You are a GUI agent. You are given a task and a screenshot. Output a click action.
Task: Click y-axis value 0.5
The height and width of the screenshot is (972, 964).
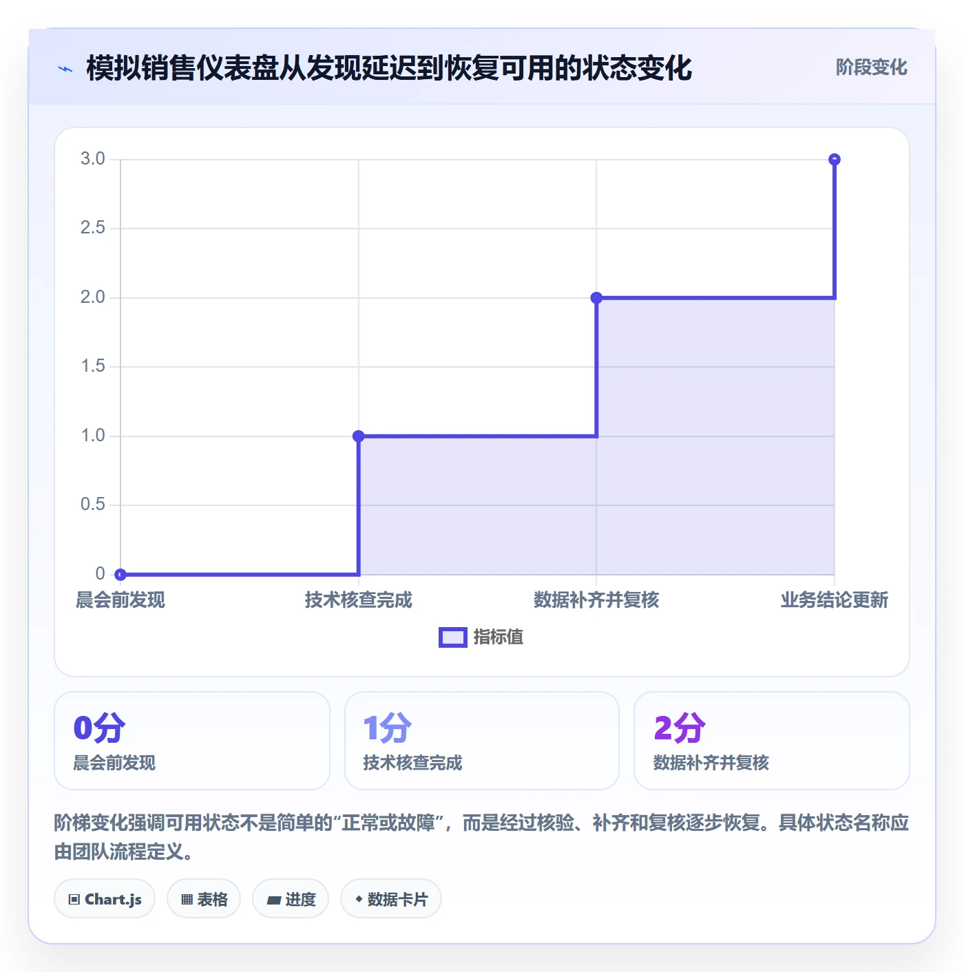coord(93,505)
